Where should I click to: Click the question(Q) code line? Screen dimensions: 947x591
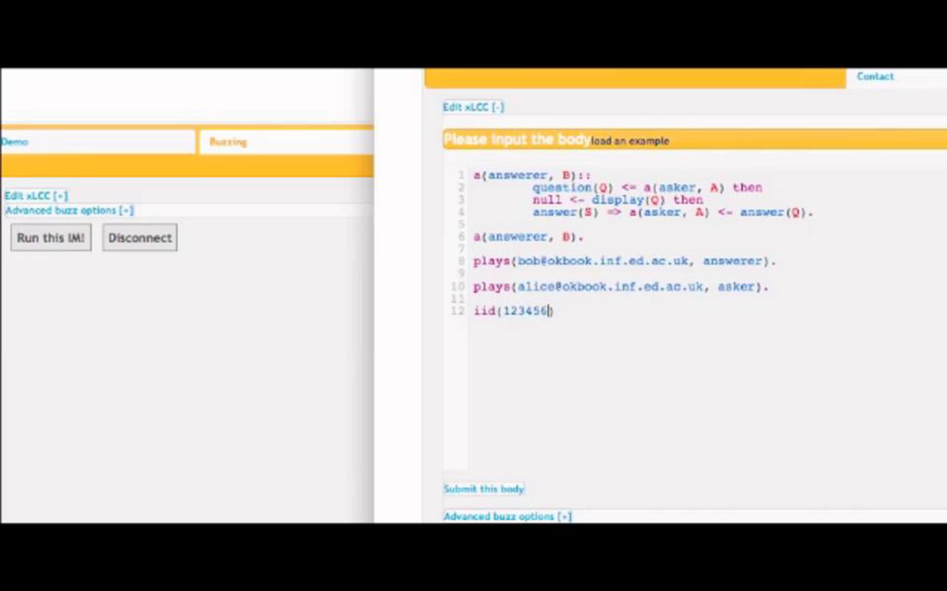click(x=647, y=188)
